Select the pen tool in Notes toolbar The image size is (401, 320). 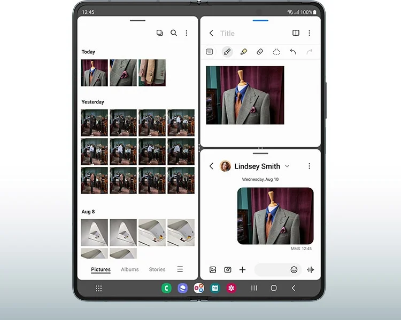227,52
